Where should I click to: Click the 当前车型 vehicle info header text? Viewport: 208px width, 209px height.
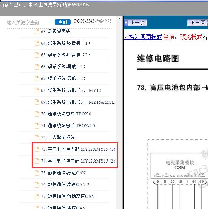tap(44, 5)
